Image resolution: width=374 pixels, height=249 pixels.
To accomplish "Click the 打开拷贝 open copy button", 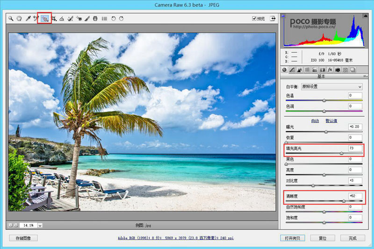I will 293,238.
